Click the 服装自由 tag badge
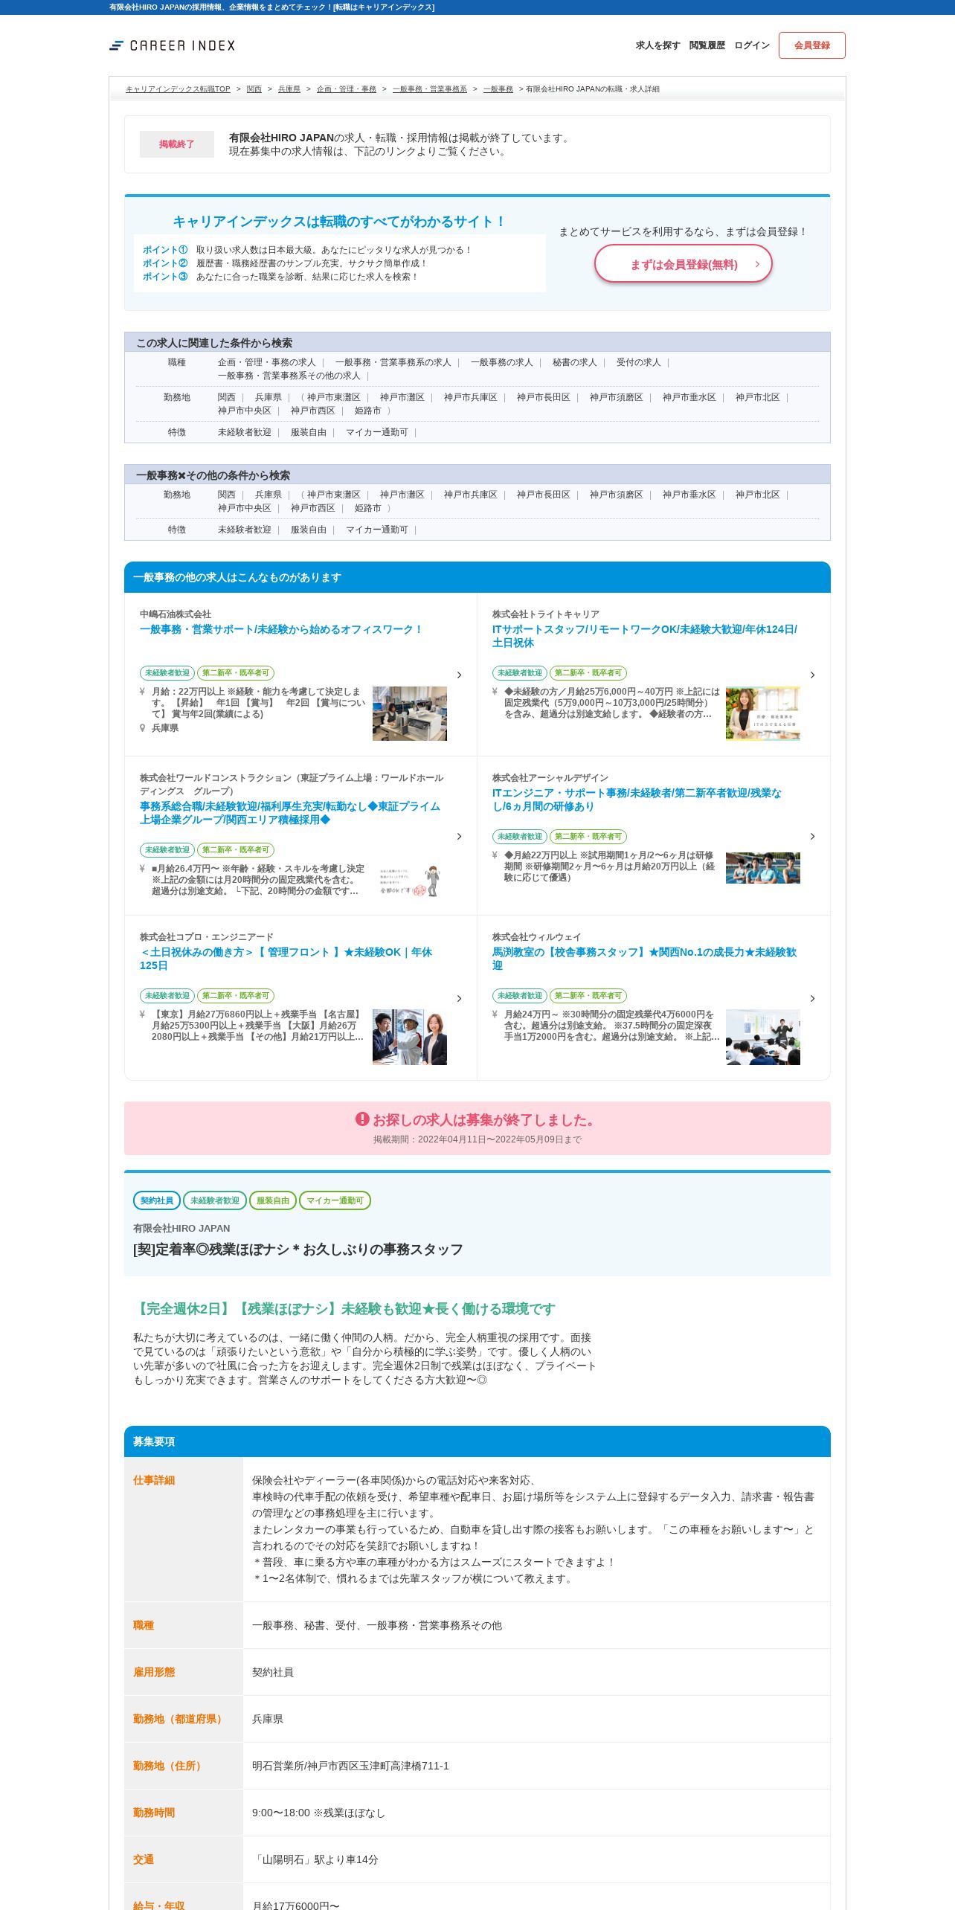 (273, 1200)
